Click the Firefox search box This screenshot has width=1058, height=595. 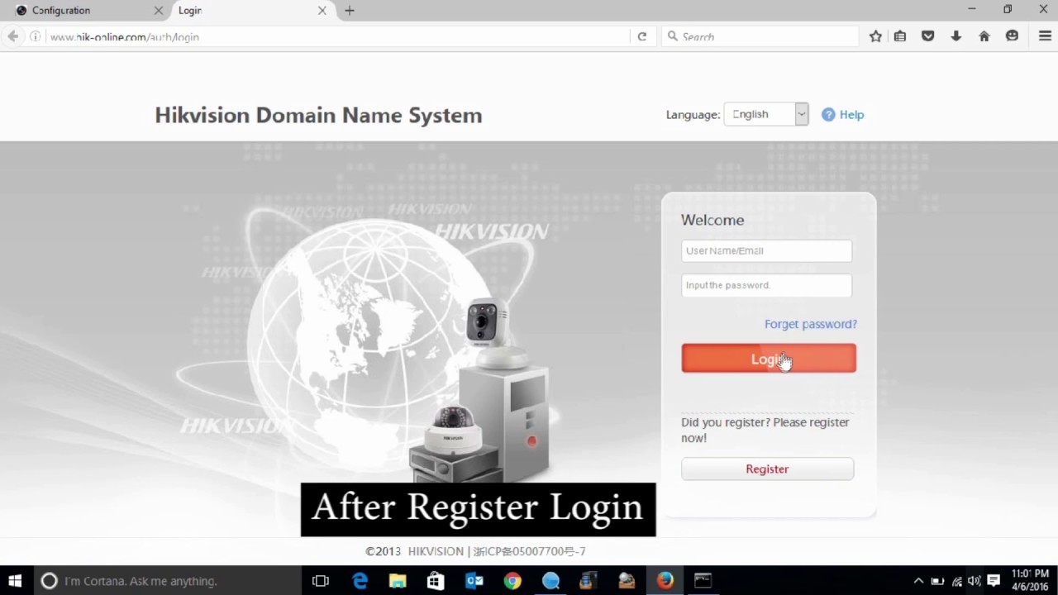(760, 36)
